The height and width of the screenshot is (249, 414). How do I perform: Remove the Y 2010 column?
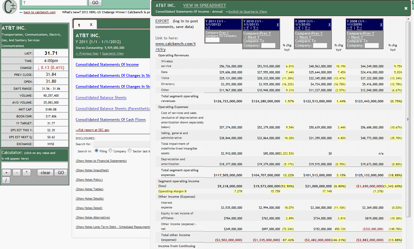[x=278, y=25]
